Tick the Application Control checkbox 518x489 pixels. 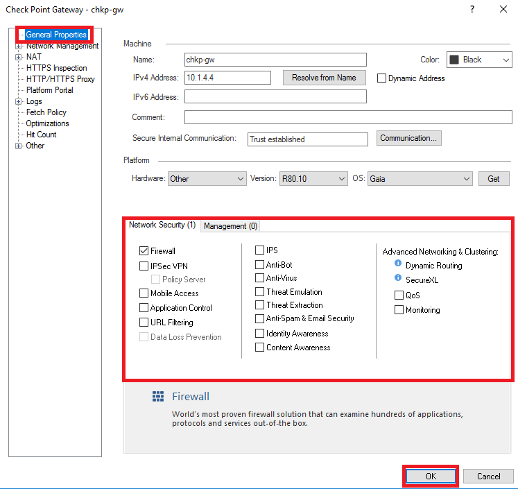144,307
